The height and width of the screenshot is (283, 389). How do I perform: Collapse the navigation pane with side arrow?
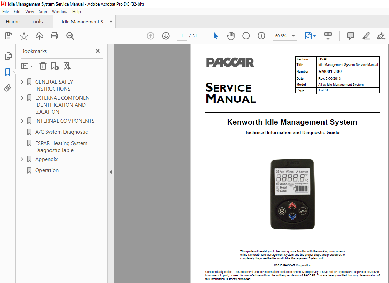(x=111, y=172)
